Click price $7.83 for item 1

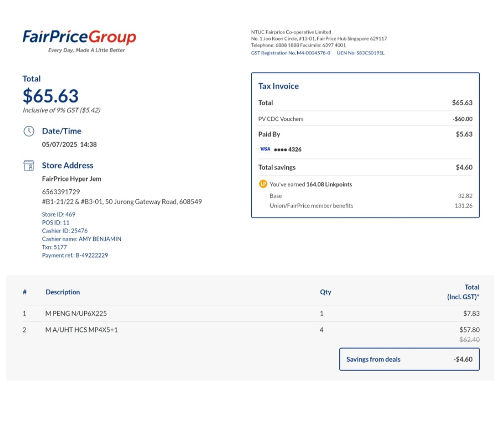pos(471,313)
